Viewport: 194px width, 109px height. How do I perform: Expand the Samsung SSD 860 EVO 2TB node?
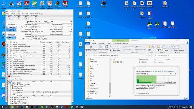click(10, 97)
